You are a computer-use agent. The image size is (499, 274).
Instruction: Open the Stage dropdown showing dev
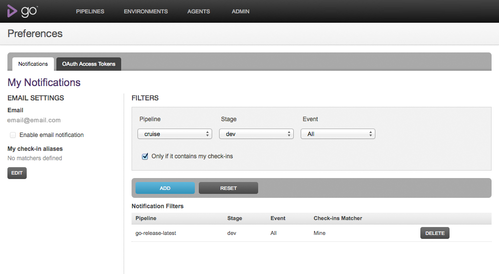(256, 134)
